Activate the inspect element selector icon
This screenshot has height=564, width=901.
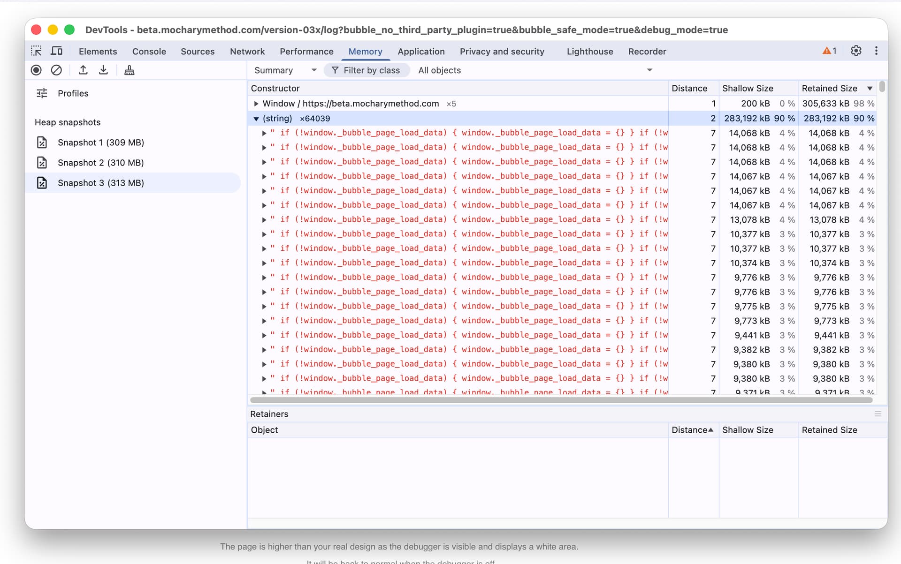(36, 51)
